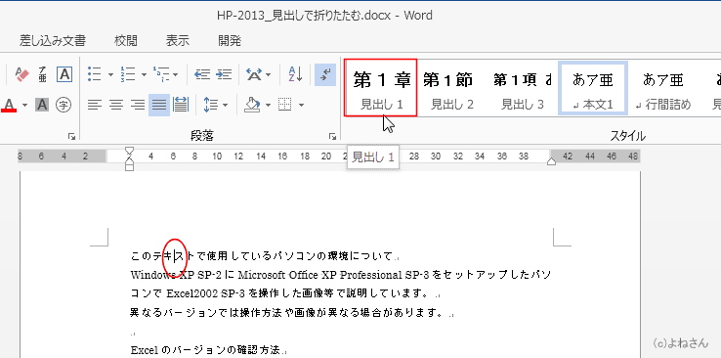Apply the 行間詰め style
Screen dimensions: 721x358
pos(662,87)
